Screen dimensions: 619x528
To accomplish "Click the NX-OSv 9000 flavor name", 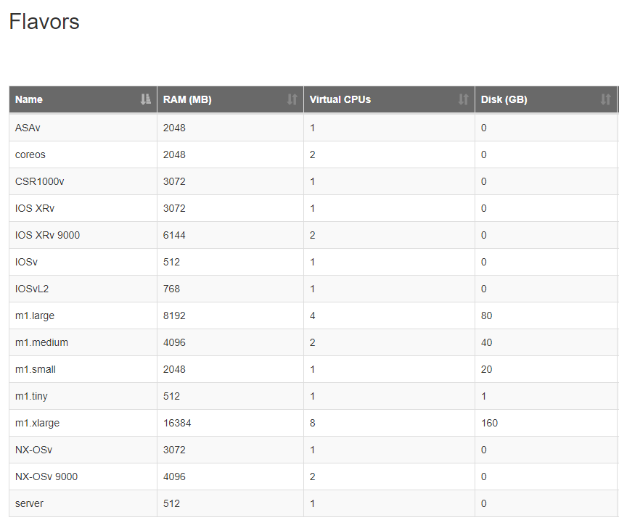I will (x=46, y=477).
